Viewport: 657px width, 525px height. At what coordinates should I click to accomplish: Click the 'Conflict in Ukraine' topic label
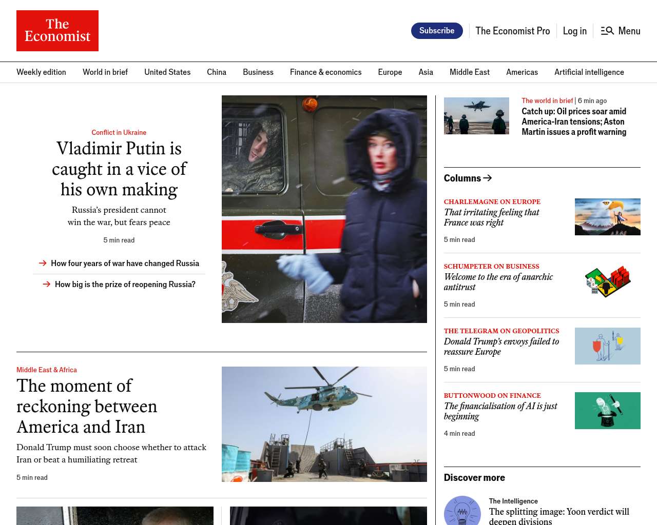pos(119,132)
